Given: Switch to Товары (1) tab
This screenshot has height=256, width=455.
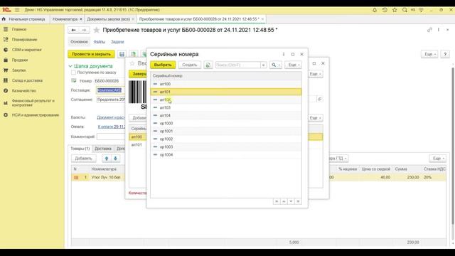Looking at the screenshot, I should tap(80, 149).
